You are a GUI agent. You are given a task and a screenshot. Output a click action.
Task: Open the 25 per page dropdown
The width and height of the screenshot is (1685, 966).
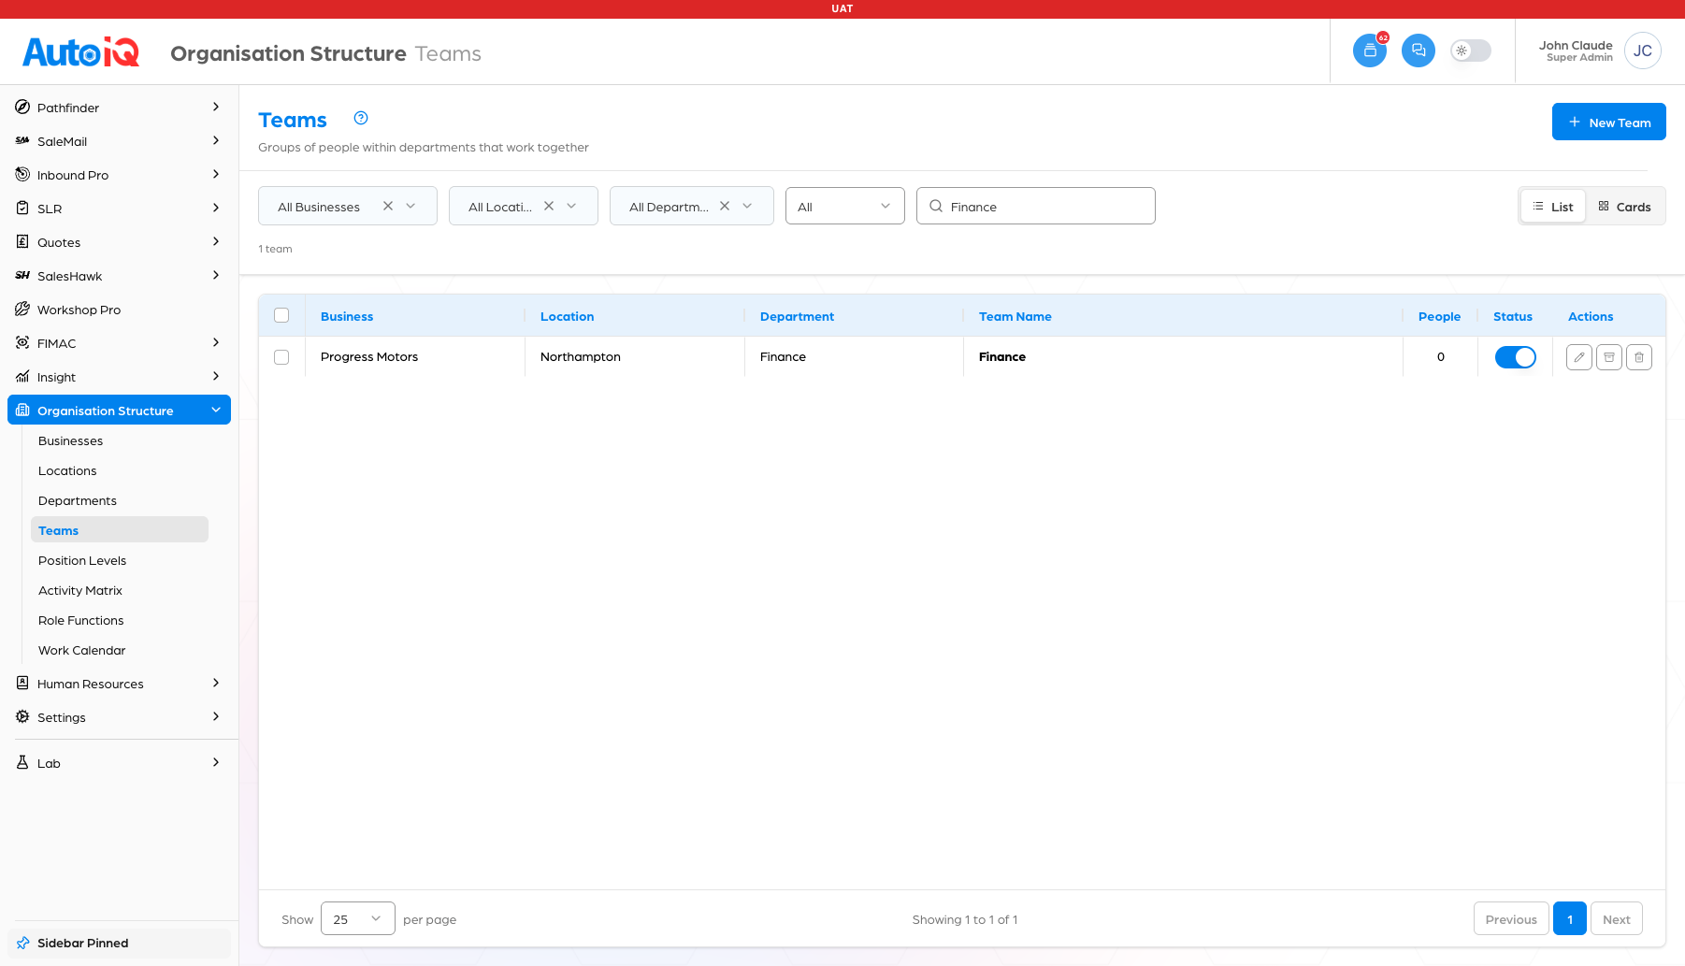pos(358,918)
